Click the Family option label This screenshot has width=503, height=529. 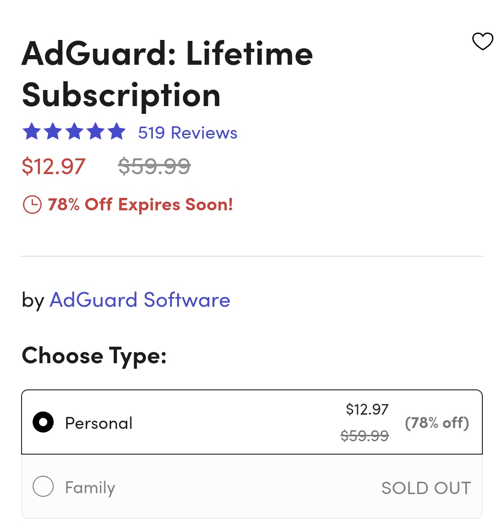(90, 487)
